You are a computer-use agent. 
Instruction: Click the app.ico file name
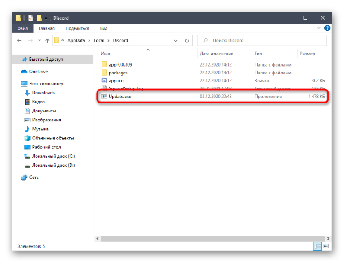tap(116, 81)
